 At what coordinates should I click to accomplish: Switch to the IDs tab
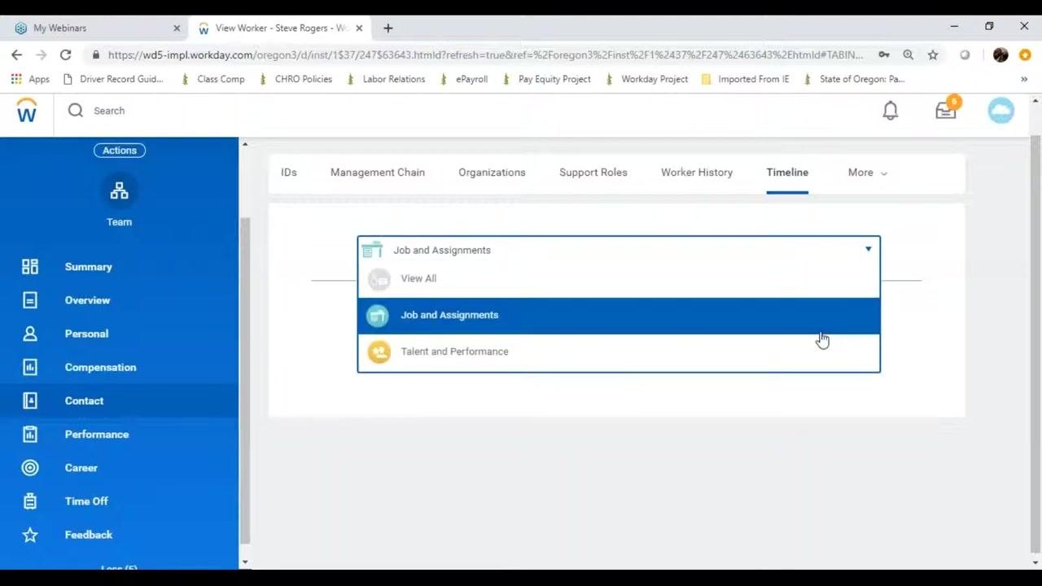(289, 173)
